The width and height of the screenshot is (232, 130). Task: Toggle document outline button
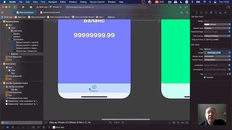(x=46, y=122)
